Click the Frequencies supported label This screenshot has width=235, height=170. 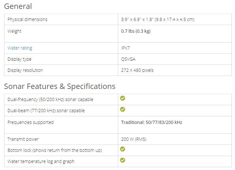tap(30, 122)
